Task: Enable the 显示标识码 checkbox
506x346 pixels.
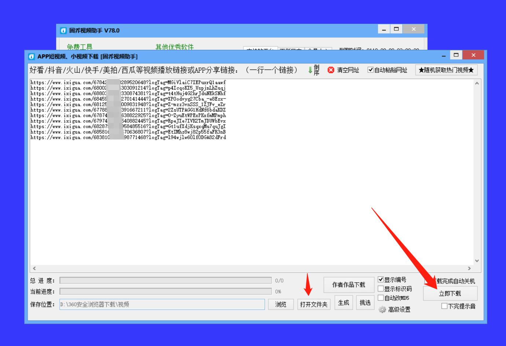Action: pyautogui.click(x=381, y=289)
